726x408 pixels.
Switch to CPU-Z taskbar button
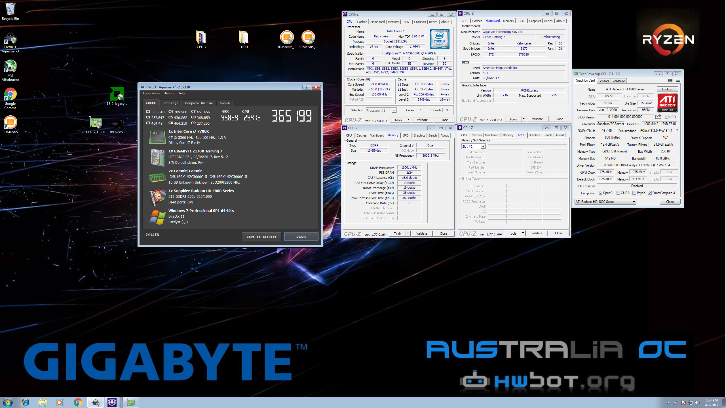[x=112, y=402]
